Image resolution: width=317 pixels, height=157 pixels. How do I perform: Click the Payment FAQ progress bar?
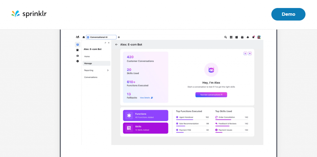pos(192,132)
